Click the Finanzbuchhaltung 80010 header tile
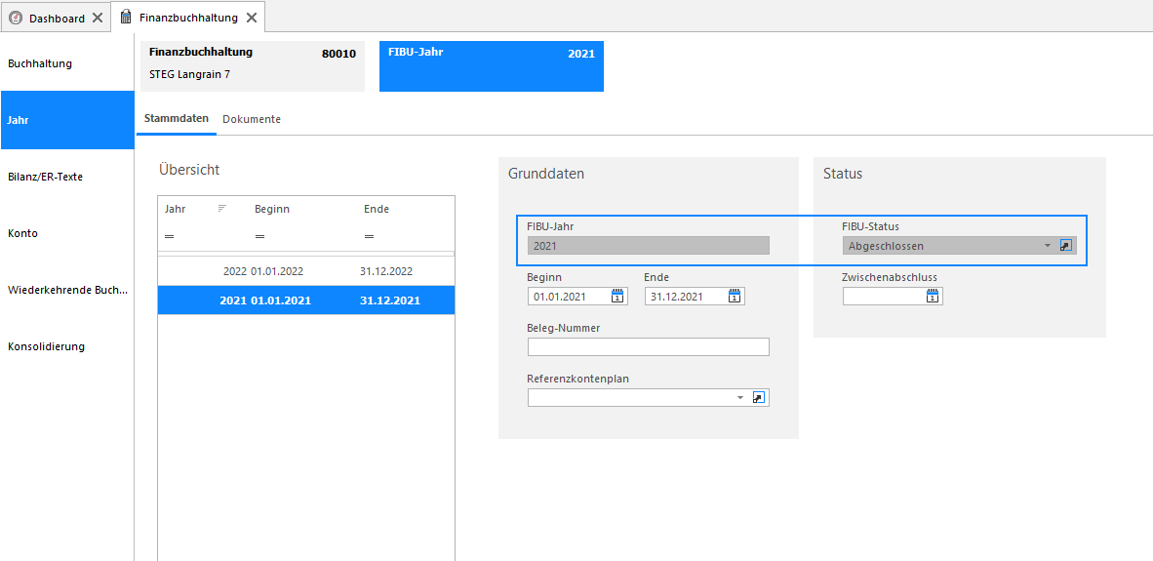Image resolution: width=1153 pixels, height=561 pixels. 253,66
